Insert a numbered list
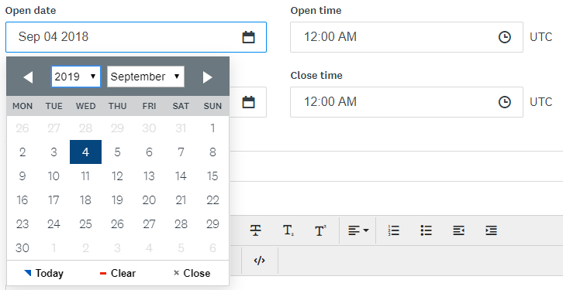Image resolution: width=563 pixels, height=290 pixels. (x=394, y=230)
